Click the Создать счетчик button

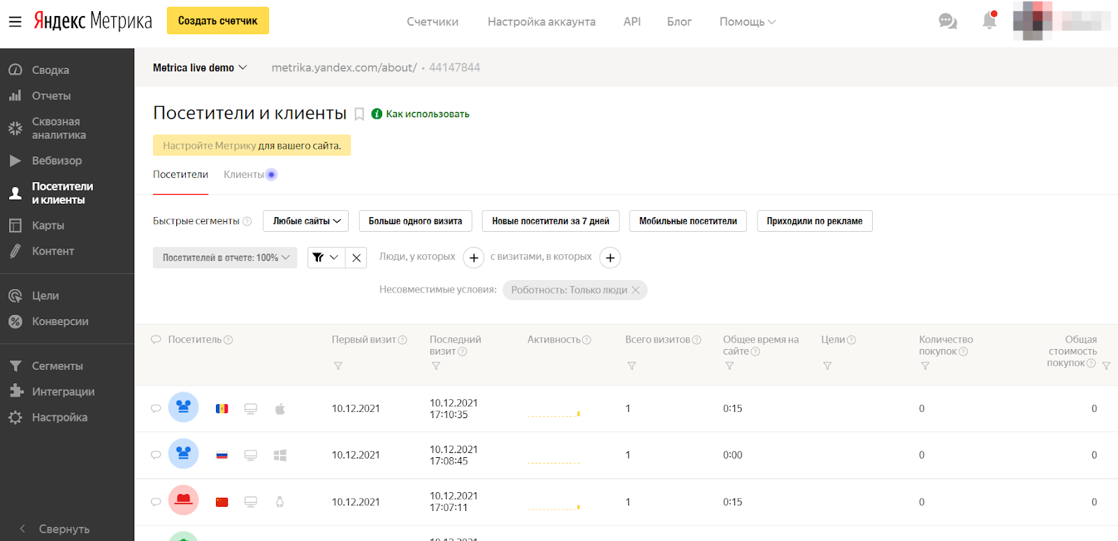[x=218, y=21]
